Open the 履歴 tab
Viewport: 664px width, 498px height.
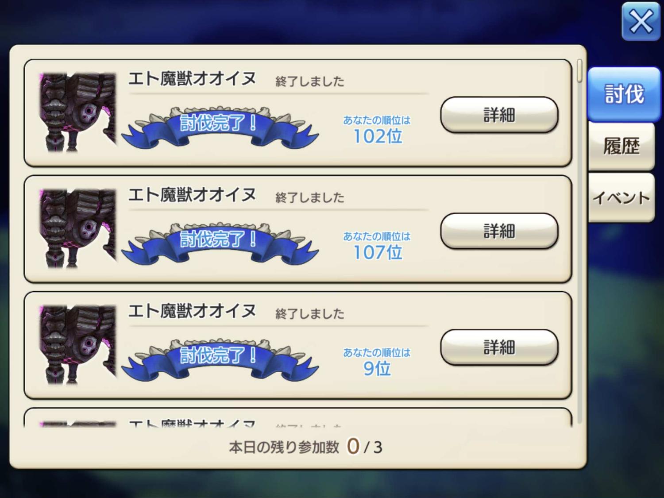point(621,146)
